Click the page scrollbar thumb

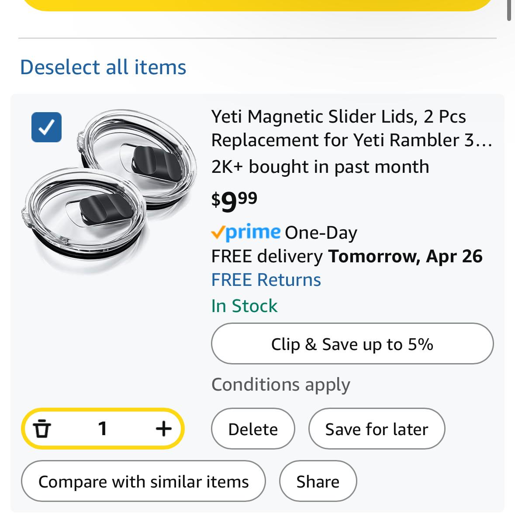click(509, 10)
